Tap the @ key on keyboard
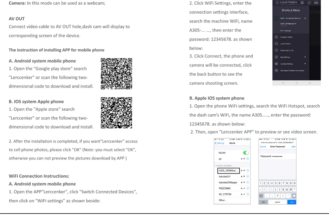This screenshot has height=217, width=329. point(291,189)
